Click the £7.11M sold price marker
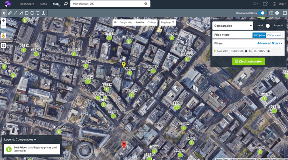Viewport: 288px width, 160px height. click(x=153, y=71)
